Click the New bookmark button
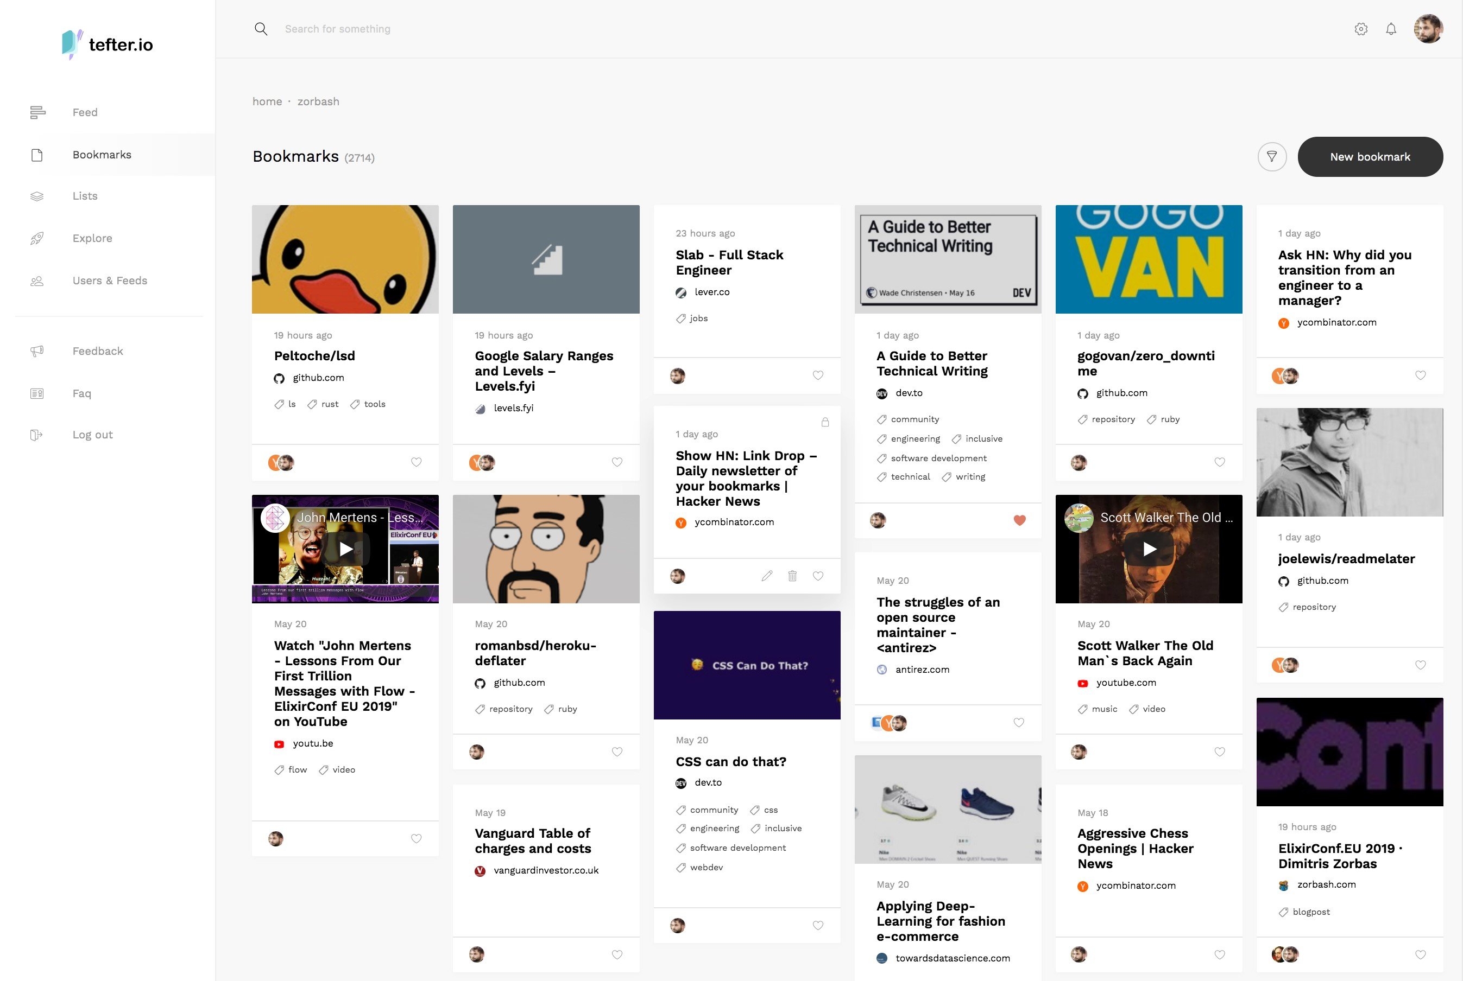The width and height of the screenshot is (1463, 981). (x=1370, y=156)
